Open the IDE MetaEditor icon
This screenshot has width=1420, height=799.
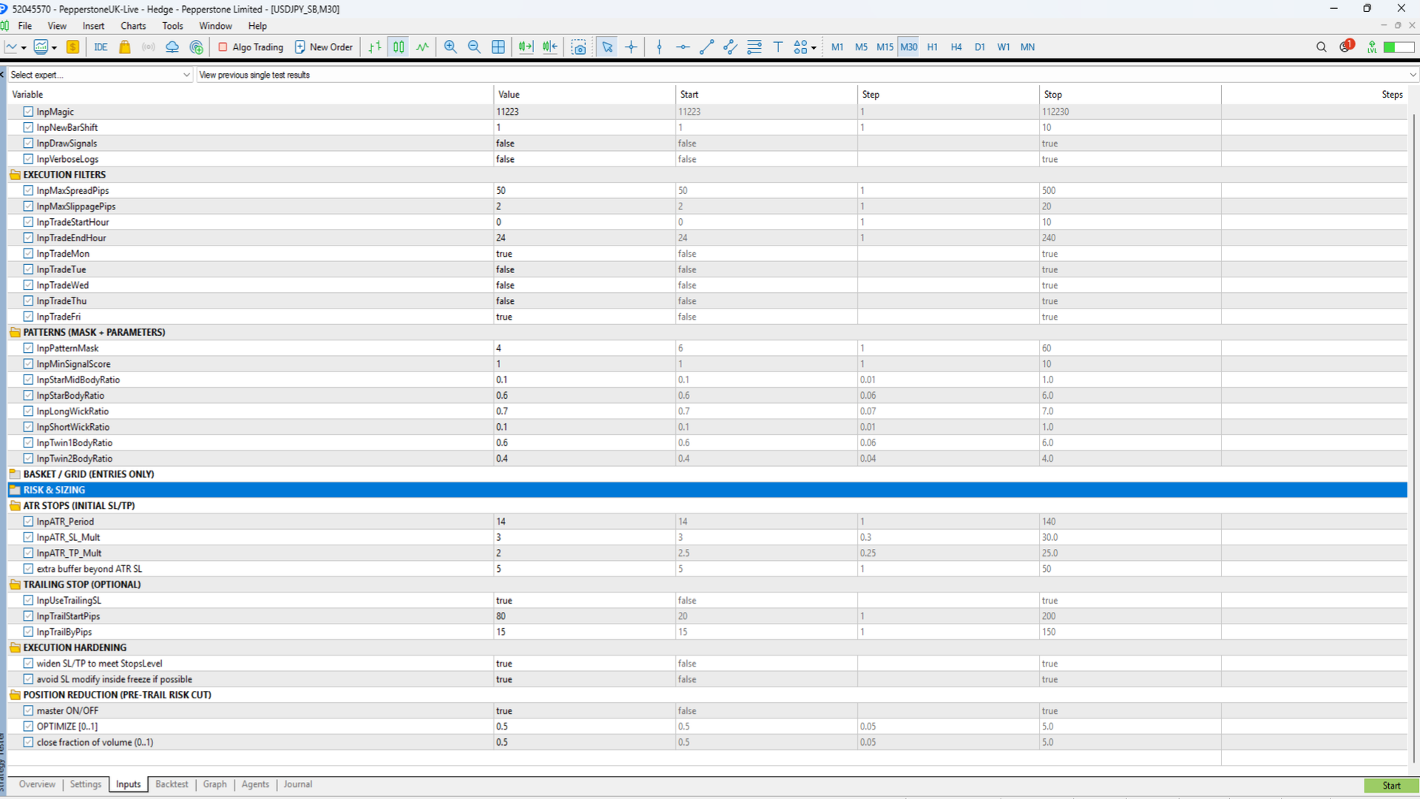(x=101, y=47)
